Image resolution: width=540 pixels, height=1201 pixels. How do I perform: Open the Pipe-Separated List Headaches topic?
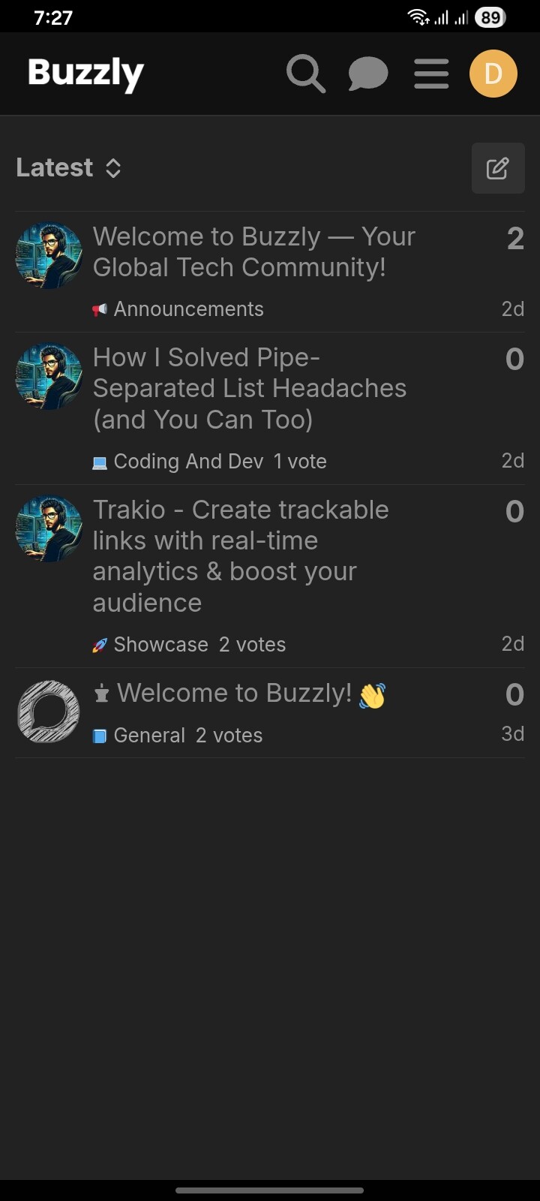249,388
